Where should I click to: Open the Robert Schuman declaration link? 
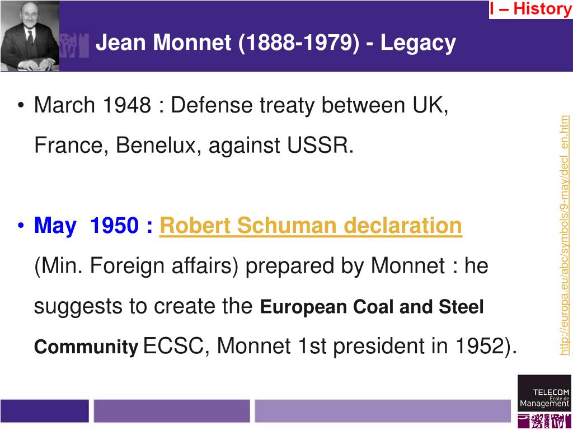coord(311,226)
